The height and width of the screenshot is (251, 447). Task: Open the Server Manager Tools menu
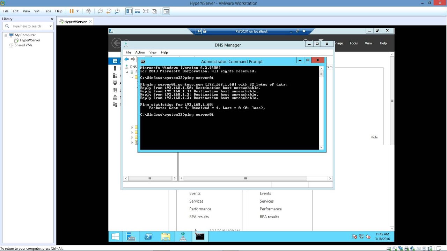click(354, 43)
